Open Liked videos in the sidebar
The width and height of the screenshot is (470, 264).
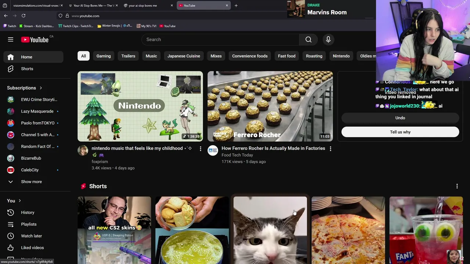coord(33,247)
